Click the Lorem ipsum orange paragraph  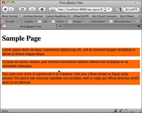pos(71,52)
